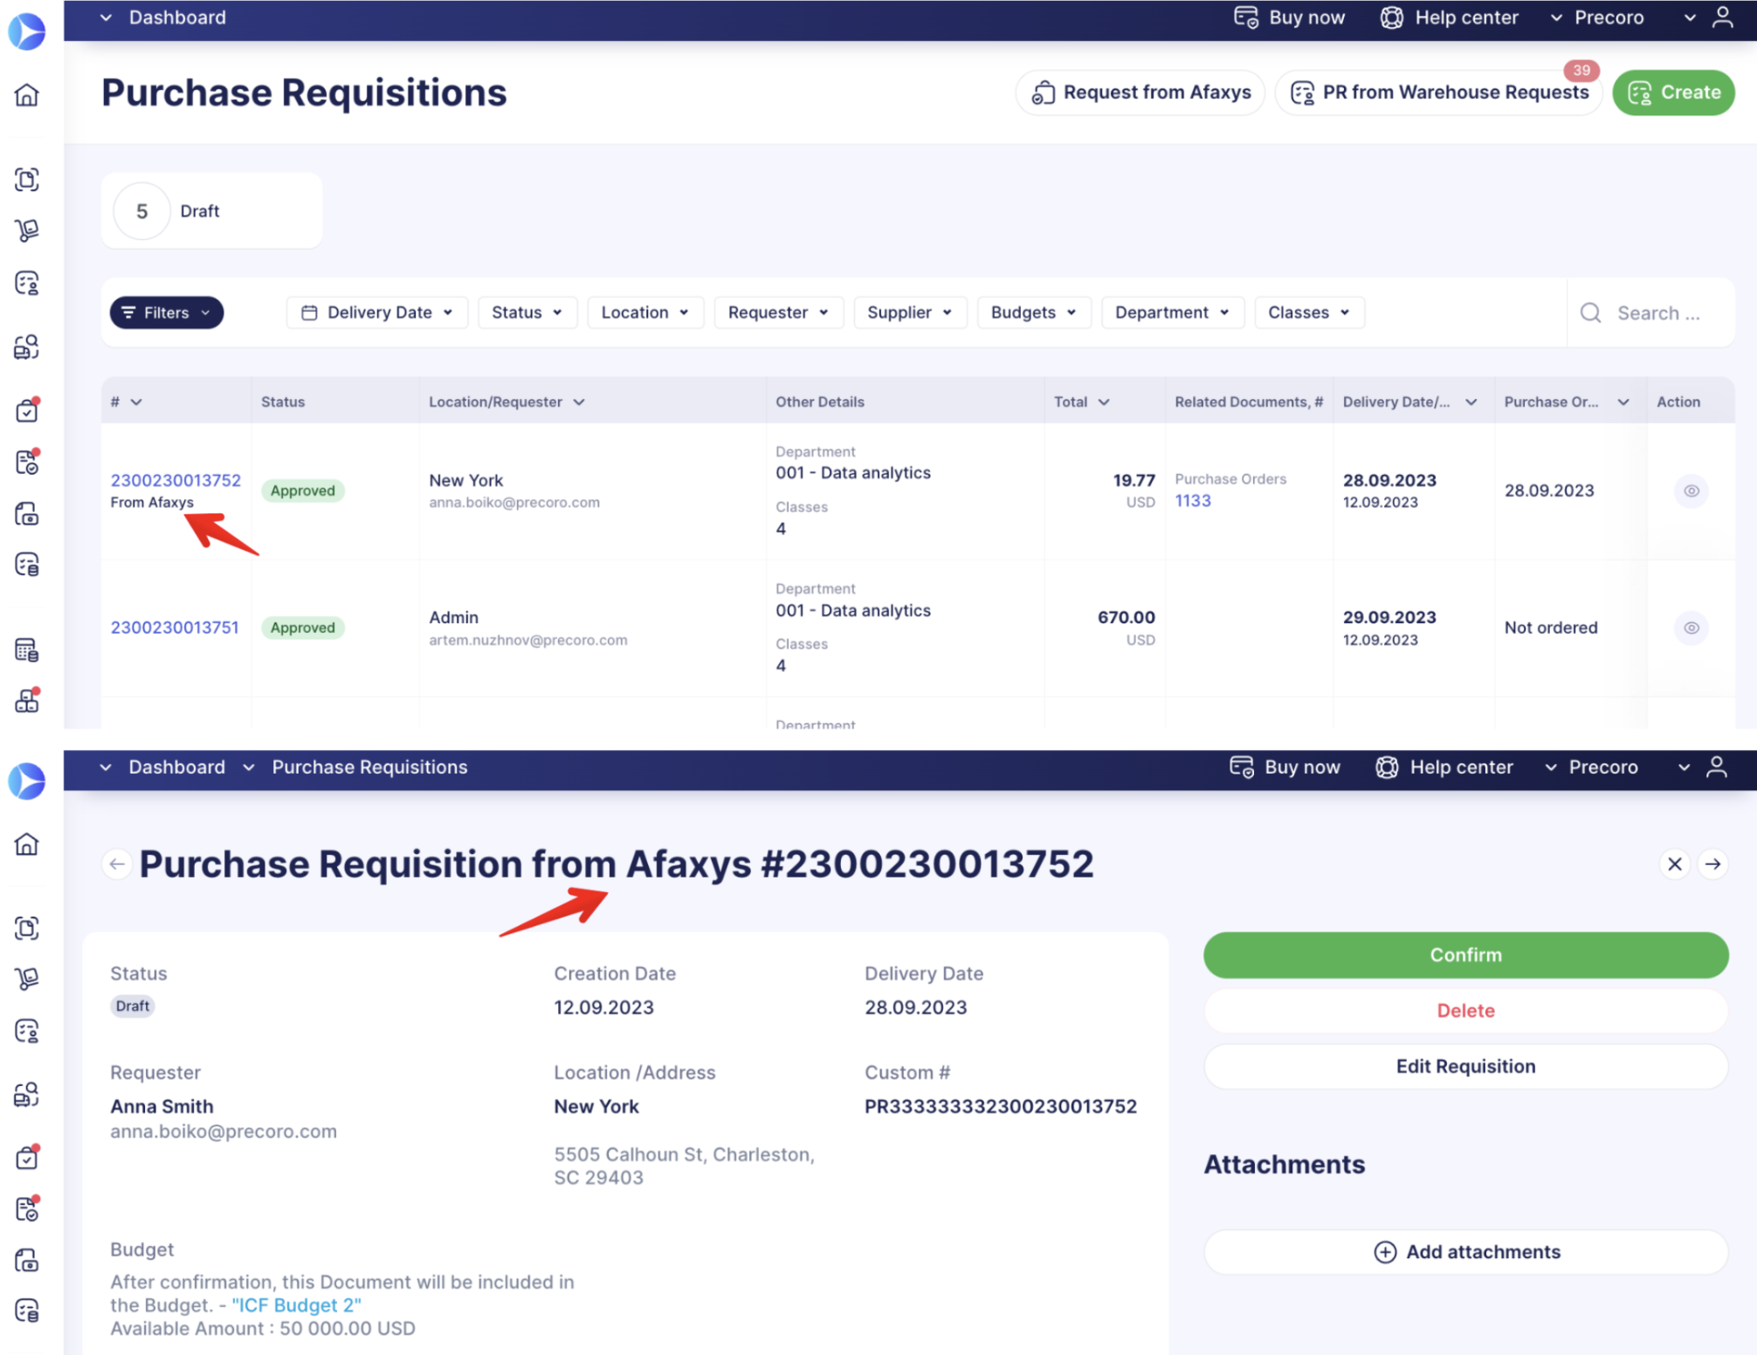Click Request from Afaxys button

point(1140,93)
